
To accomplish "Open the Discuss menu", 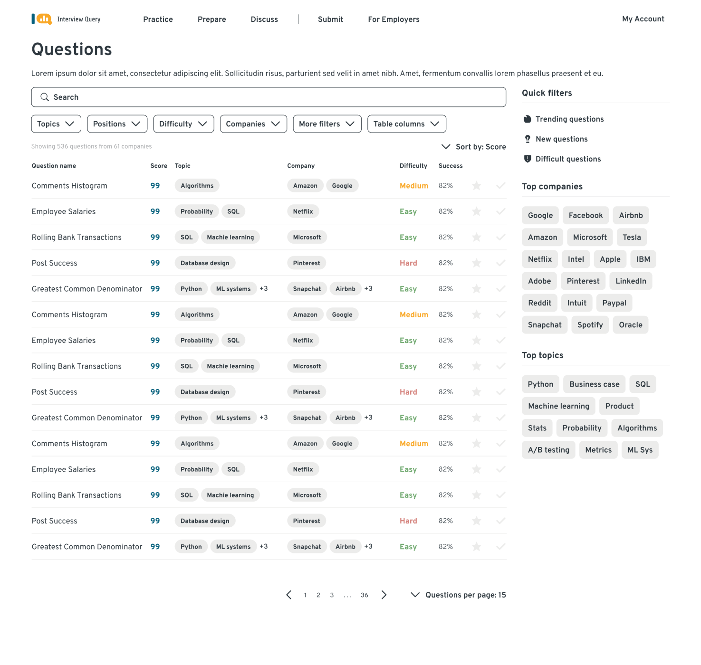I will point(264,19).
